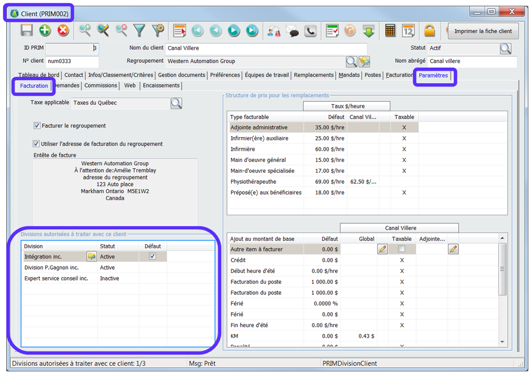Go to next record with play arrow

point(234,31)
